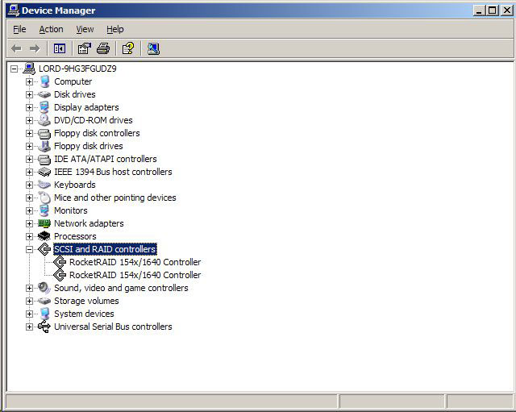Click the Mice and pointing devices icon
The image size is (516, 412).
click(x=44, y=198)
